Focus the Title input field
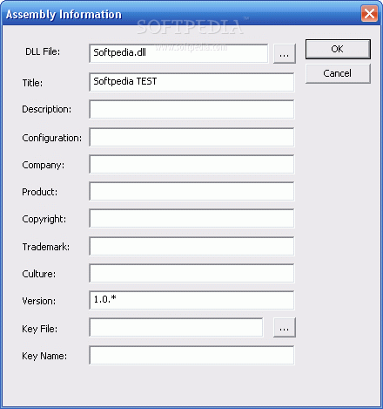 pyautogui.click(x=191, y=82)
